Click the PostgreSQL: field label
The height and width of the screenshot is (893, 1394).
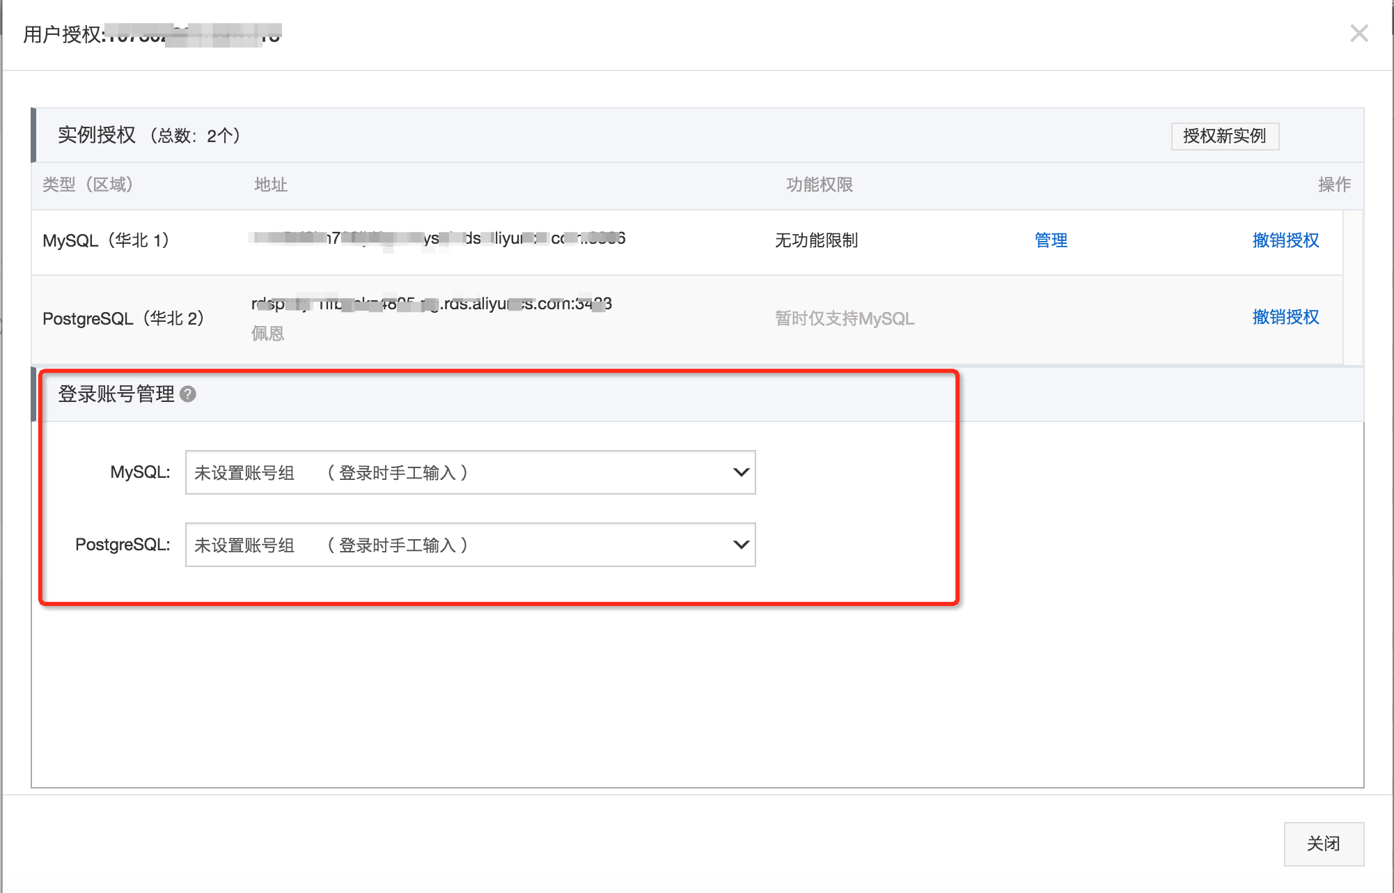click(123, 545)
